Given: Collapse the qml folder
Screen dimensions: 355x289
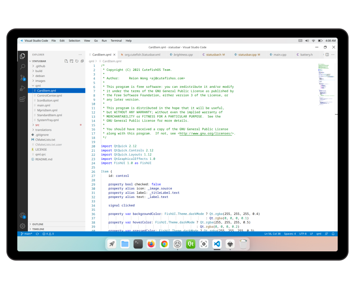Looking at the screenshot, I should coord(57,86).
